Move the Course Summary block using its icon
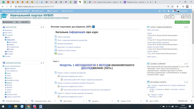Viewport: 194px width, 109px height. coord(187,64)
